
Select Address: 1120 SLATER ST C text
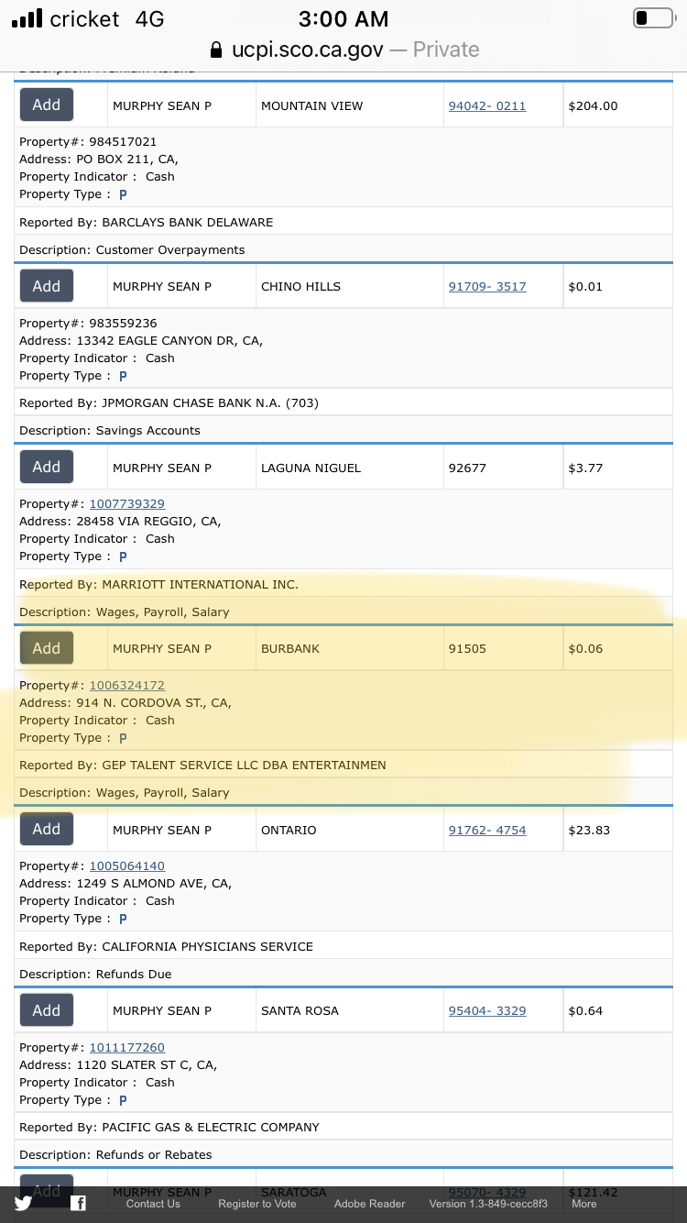point(118,1065)
